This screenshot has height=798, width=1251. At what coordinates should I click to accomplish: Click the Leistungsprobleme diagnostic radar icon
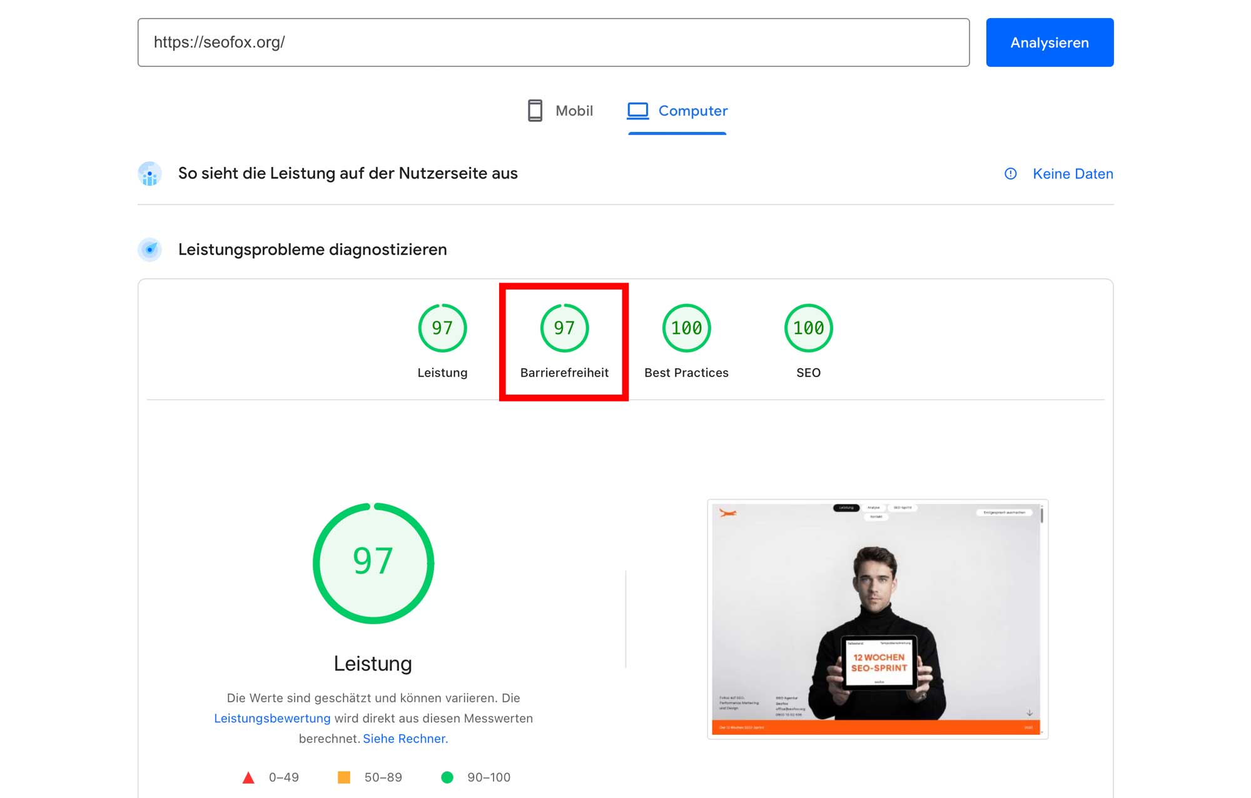pyautogui.click(x=149, y=250)
